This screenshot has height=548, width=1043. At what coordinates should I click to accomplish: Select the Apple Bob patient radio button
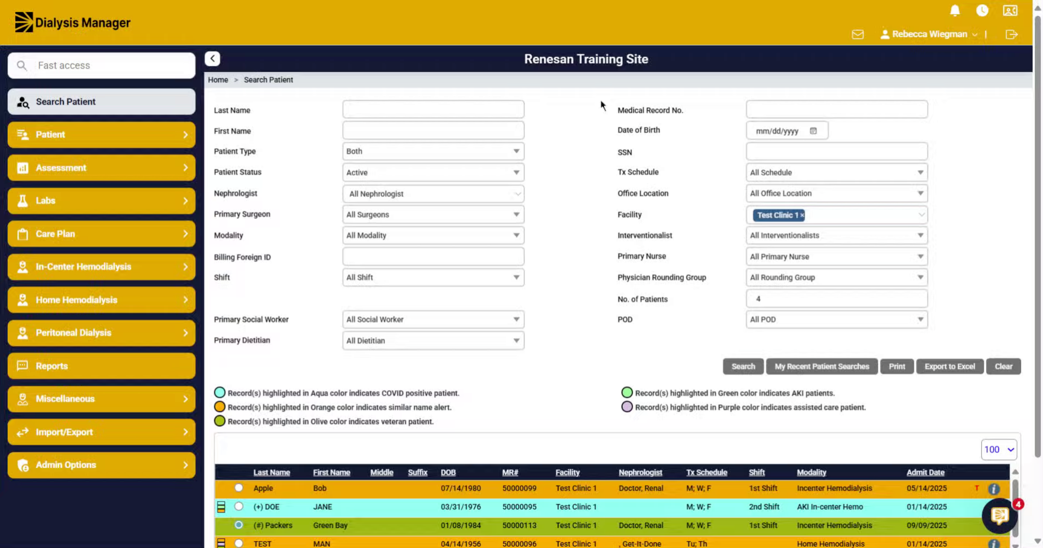click(239, 488)
